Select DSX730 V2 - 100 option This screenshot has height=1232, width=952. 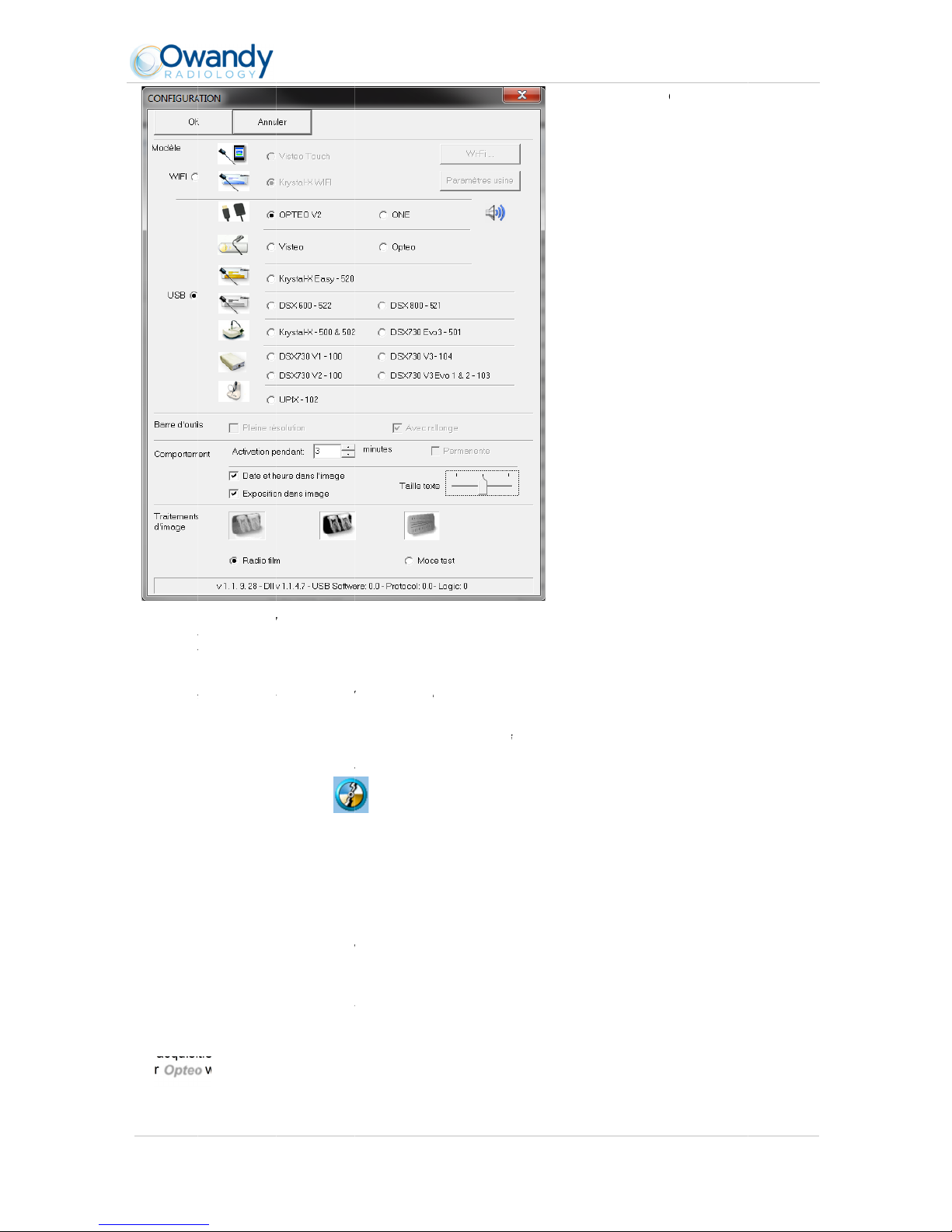(304, 376)
